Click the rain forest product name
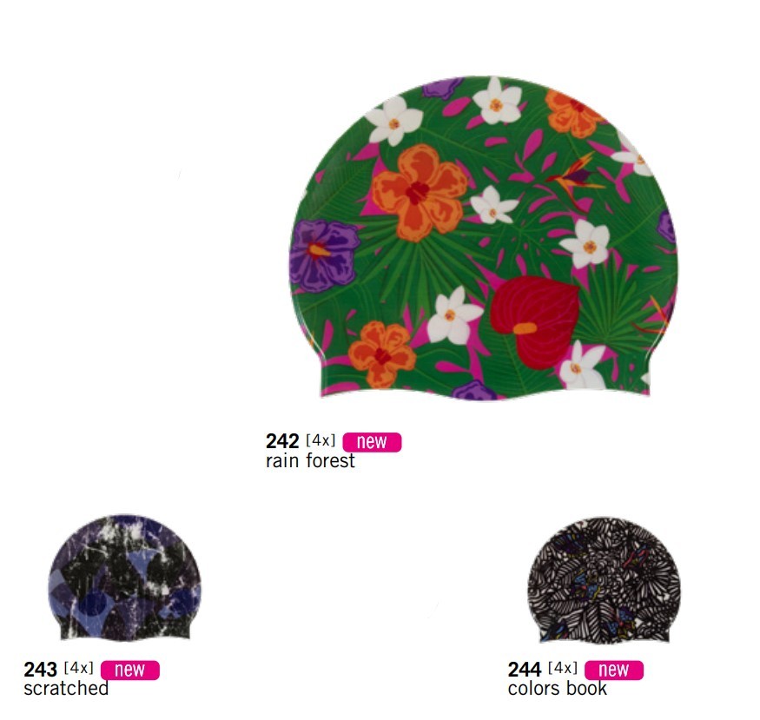Viewport: 760px width, 720px height. point(310,461)
